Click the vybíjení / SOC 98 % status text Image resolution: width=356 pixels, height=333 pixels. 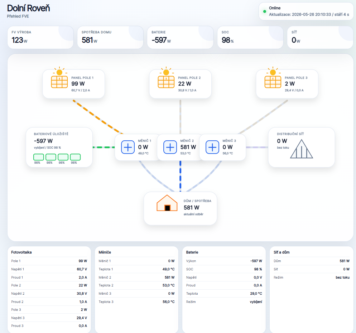tap(47, 148)
